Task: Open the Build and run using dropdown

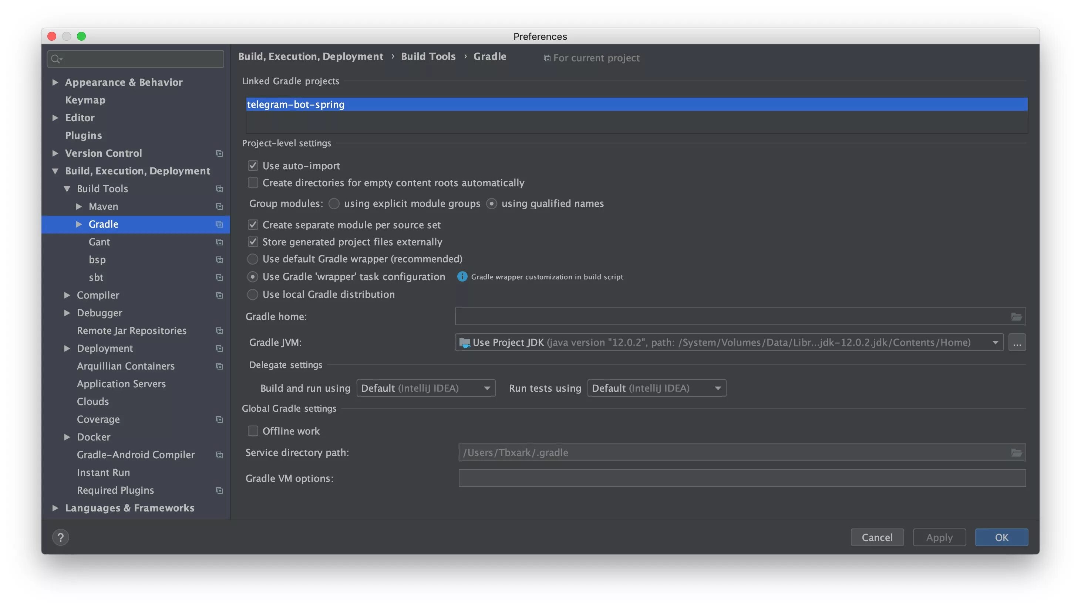Action: [425, 388]
